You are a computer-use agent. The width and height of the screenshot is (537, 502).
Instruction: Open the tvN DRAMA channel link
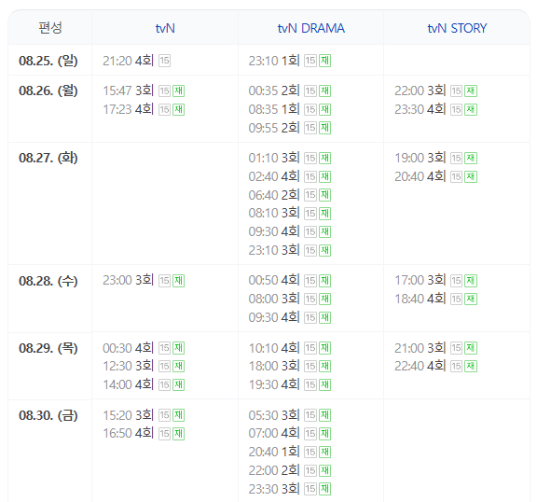tap(311, 28)
